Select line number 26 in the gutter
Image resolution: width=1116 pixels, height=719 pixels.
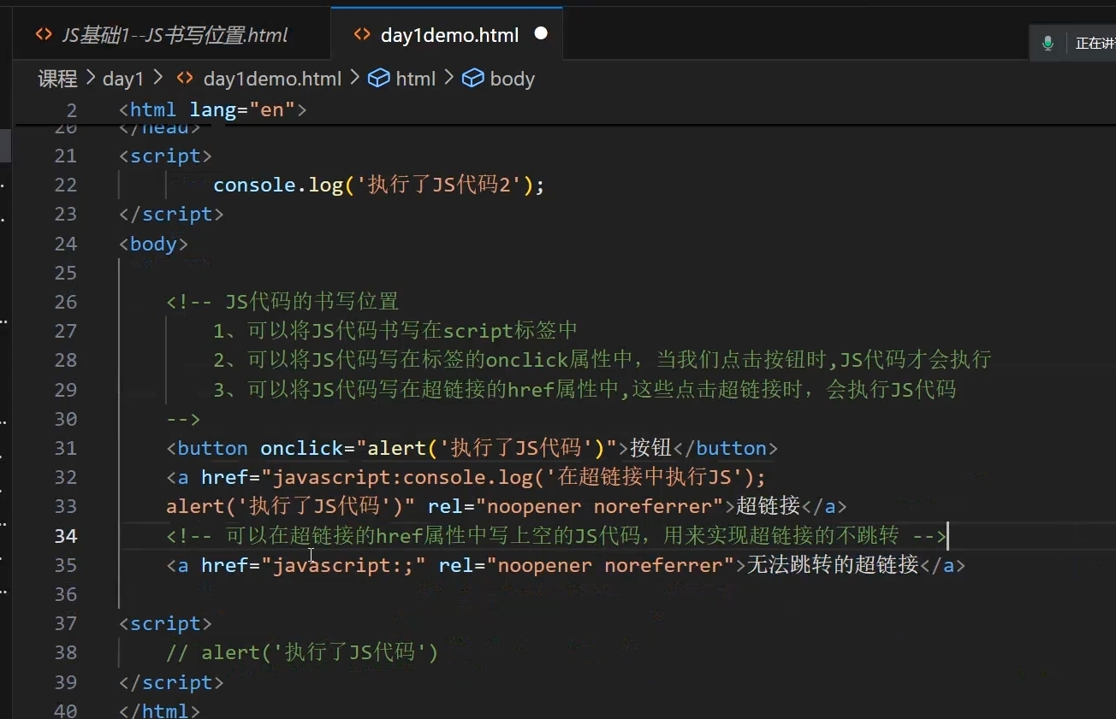tap(65, 302)
